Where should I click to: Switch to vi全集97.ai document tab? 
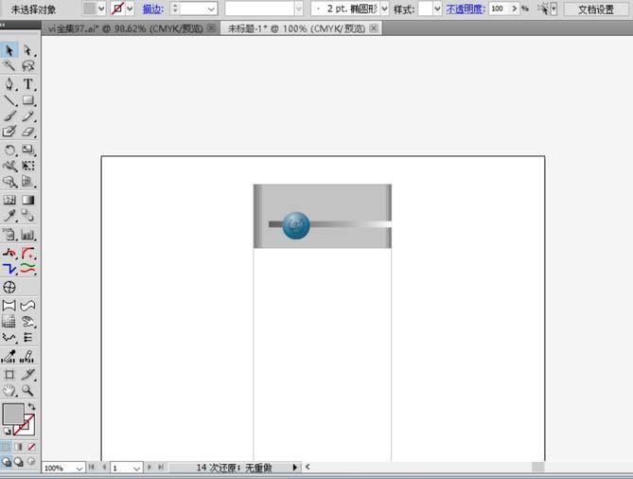pos(126,28)
